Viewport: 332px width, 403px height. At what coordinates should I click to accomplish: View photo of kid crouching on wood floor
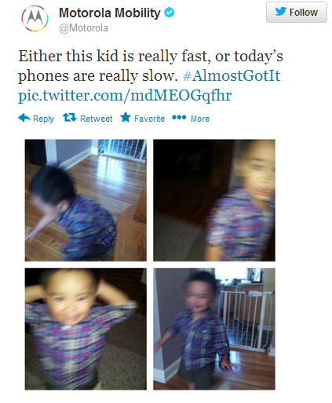pyautogui.click(x=86, y=200)
